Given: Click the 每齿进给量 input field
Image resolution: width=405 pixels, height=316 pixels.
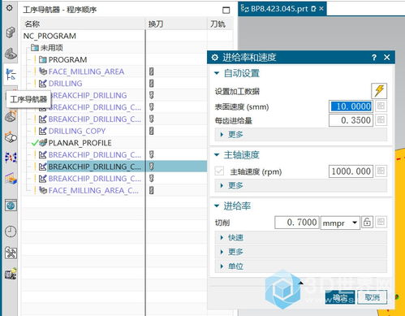Looking at the screenshot, I should [x=351, y=120].
